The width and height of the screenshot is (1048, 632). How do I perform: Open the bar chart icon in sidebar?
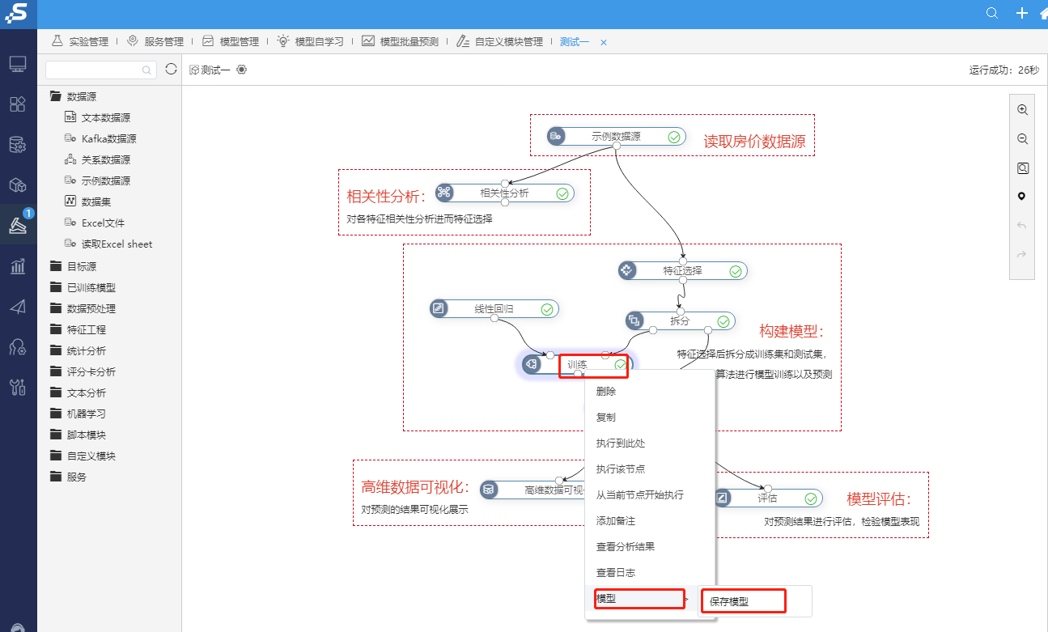pyautogui.click(x=18, y=266)
